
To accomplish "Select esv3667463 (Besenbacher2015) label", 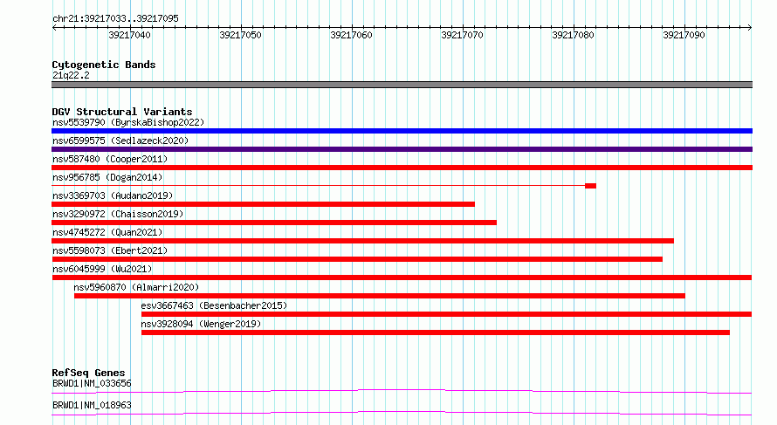I will point(214,305).
